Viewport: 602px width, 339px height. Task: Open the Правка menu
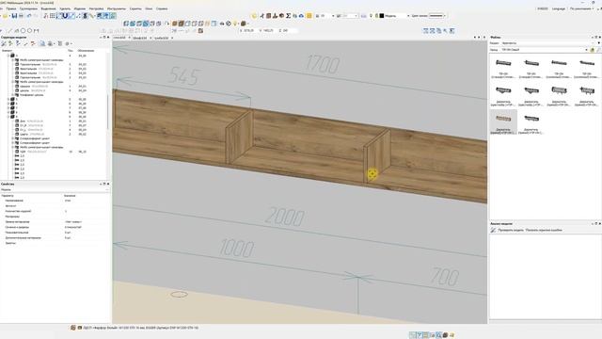coord(11,8)
